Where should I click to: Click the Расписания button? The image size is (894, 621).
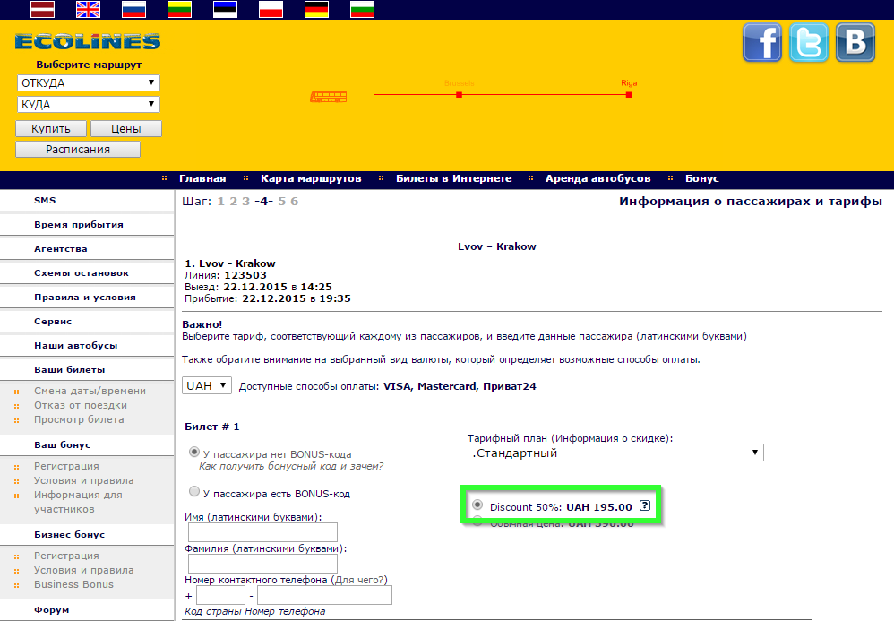pos(78,149)
